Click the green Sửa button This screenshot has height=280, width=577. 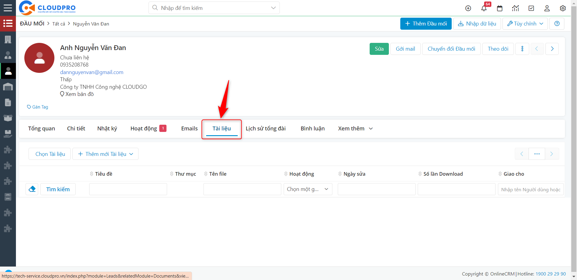pyautogui.click(x=379, y=49)
